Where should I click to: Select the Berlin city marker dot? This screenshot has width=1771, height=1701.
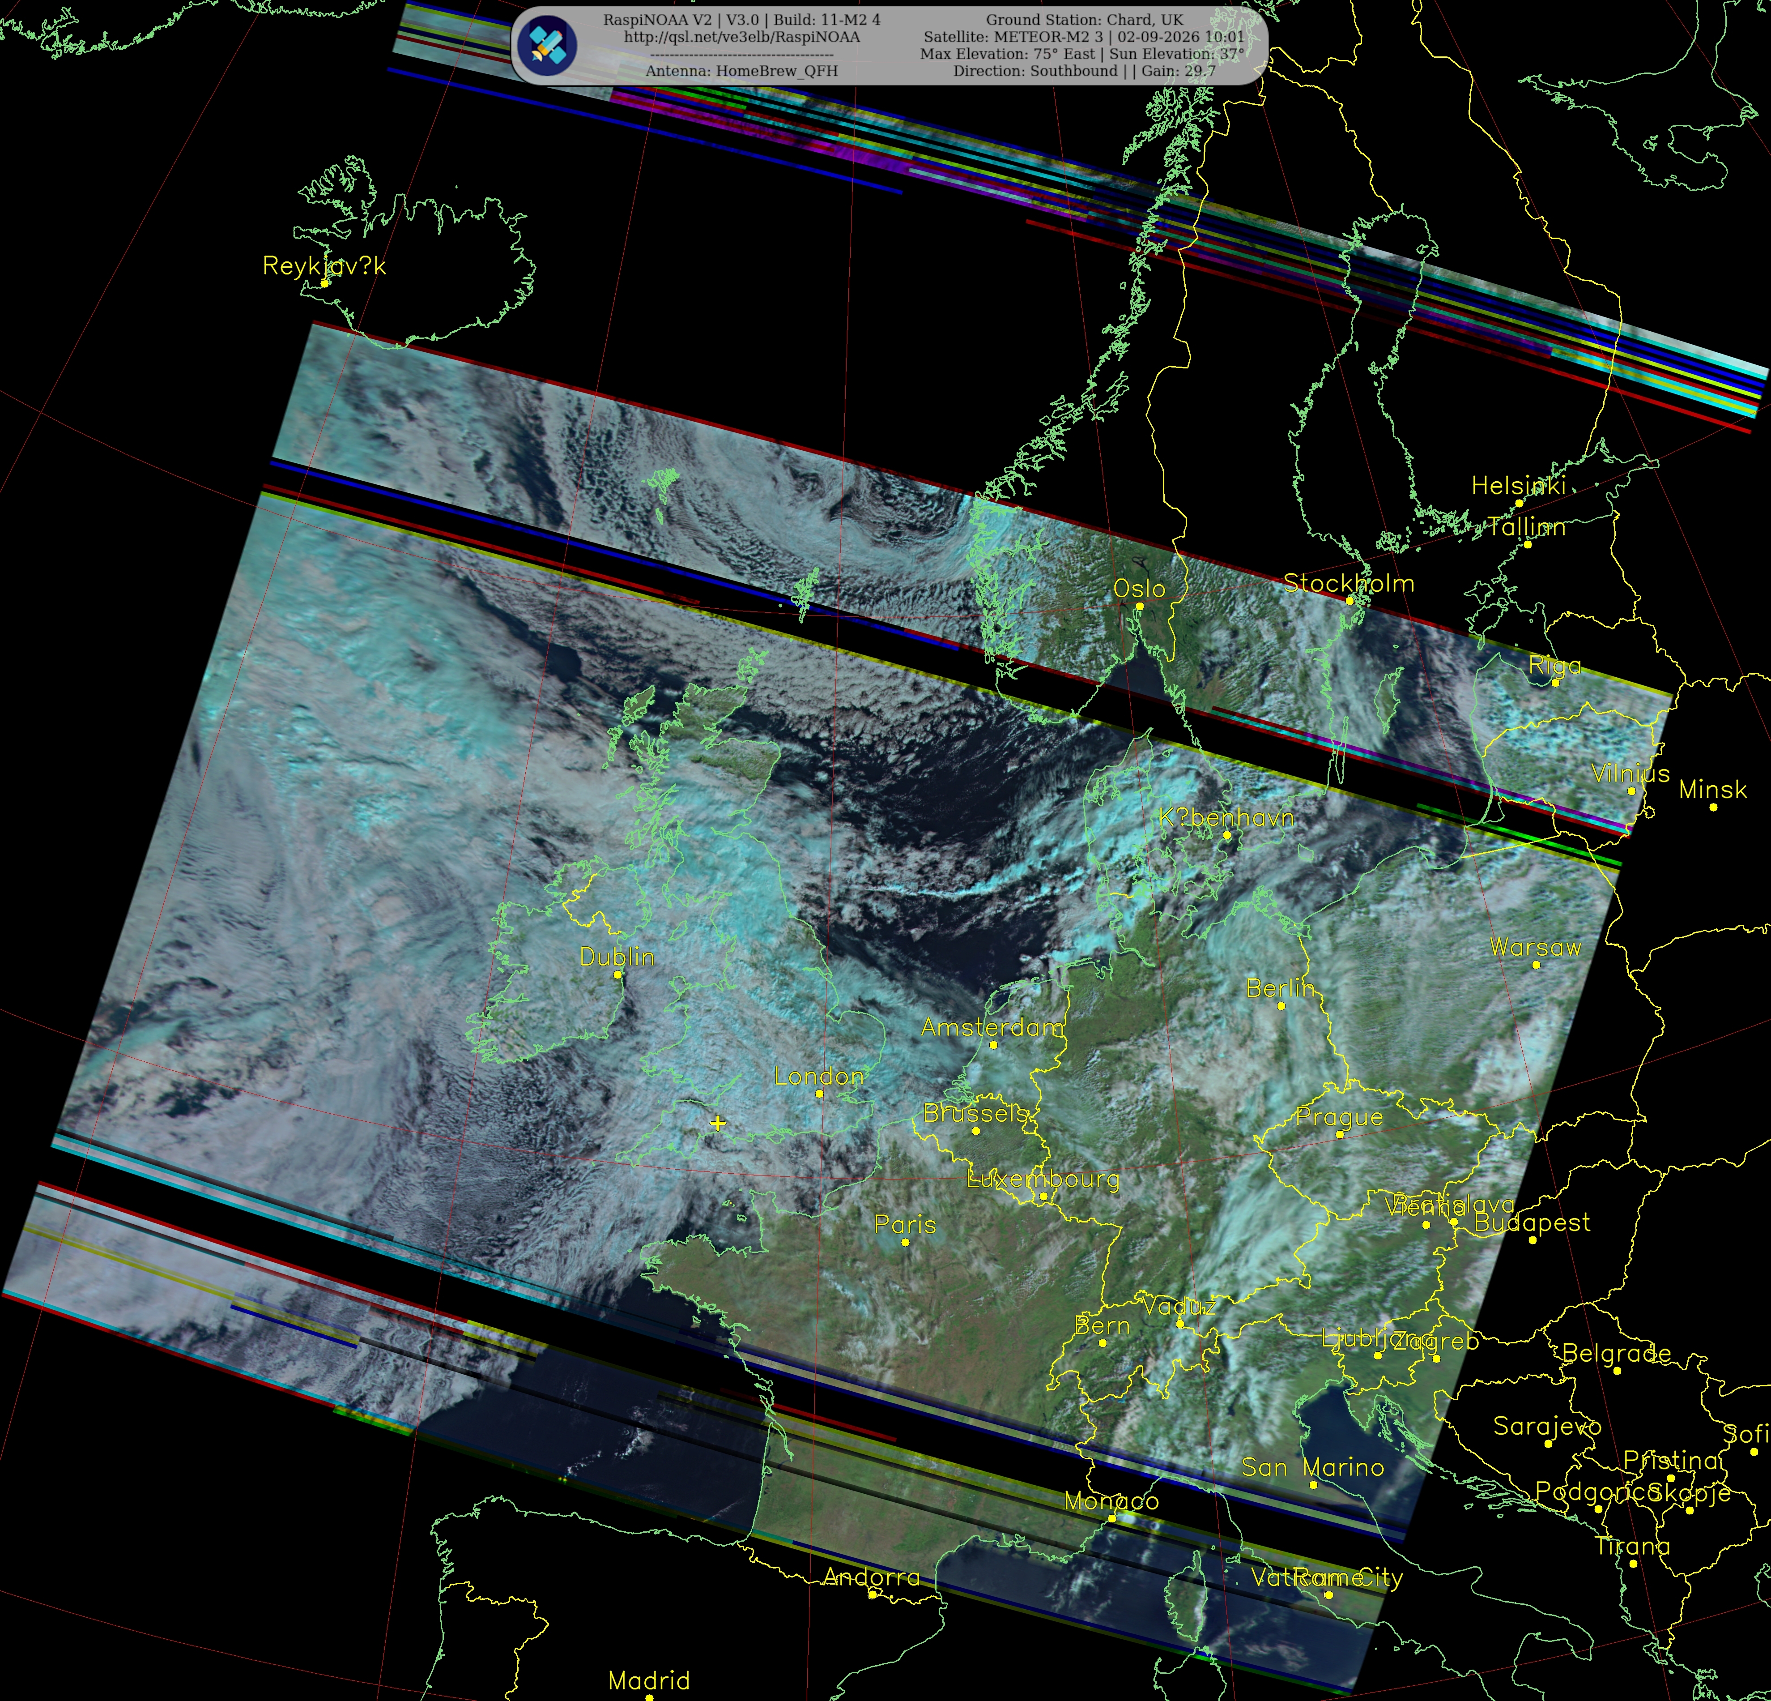[x=1280, y=1006]
